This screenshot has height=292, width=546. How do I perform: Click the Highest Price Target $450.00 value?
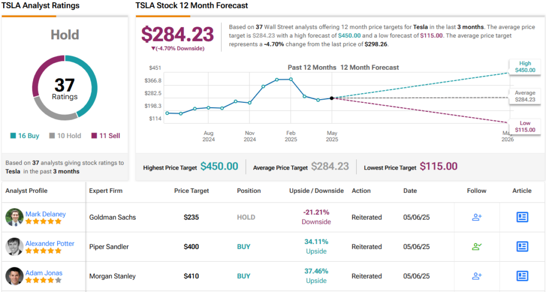click(x=219, y=166)
